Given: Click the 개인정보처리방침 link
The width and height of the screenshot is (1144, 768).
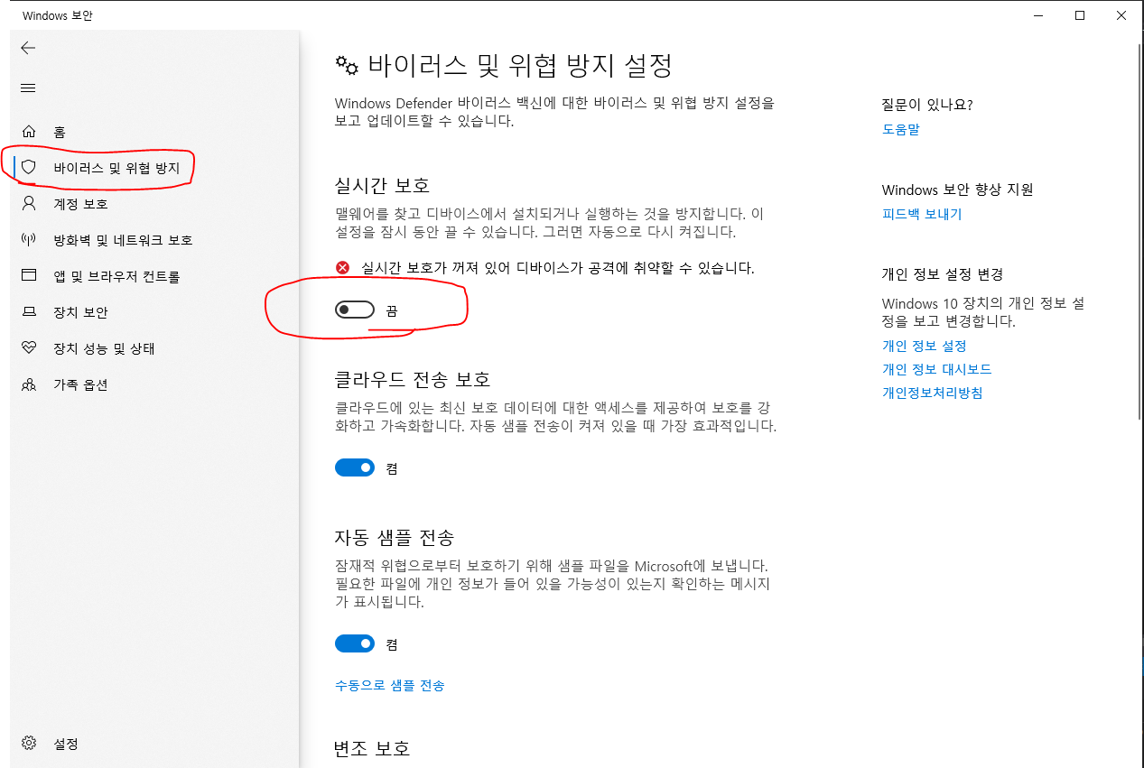Looking at the screenshot, I should point(932,393).
